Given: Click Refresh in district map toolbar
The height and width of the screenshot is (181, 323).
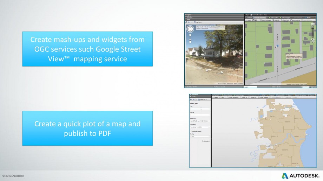Looking at the screenshot, I should [216, 95].
